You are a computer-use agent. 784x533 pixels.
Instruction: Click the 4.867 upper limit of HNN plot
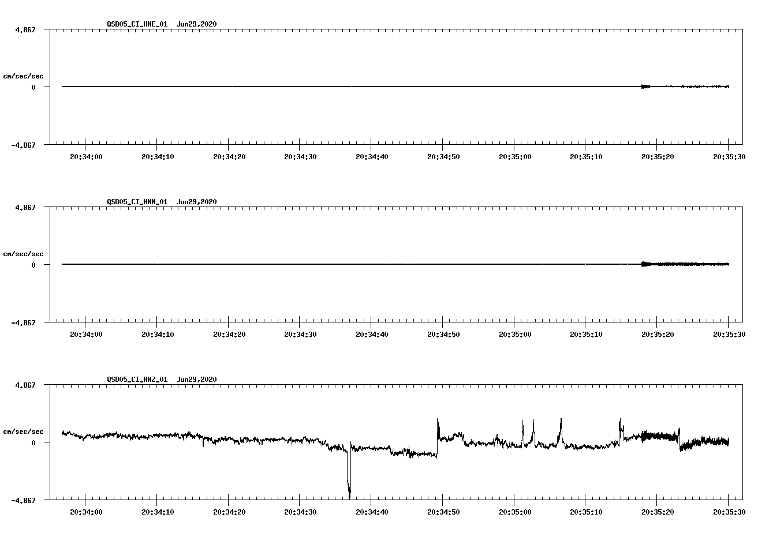tap(25, 207)
